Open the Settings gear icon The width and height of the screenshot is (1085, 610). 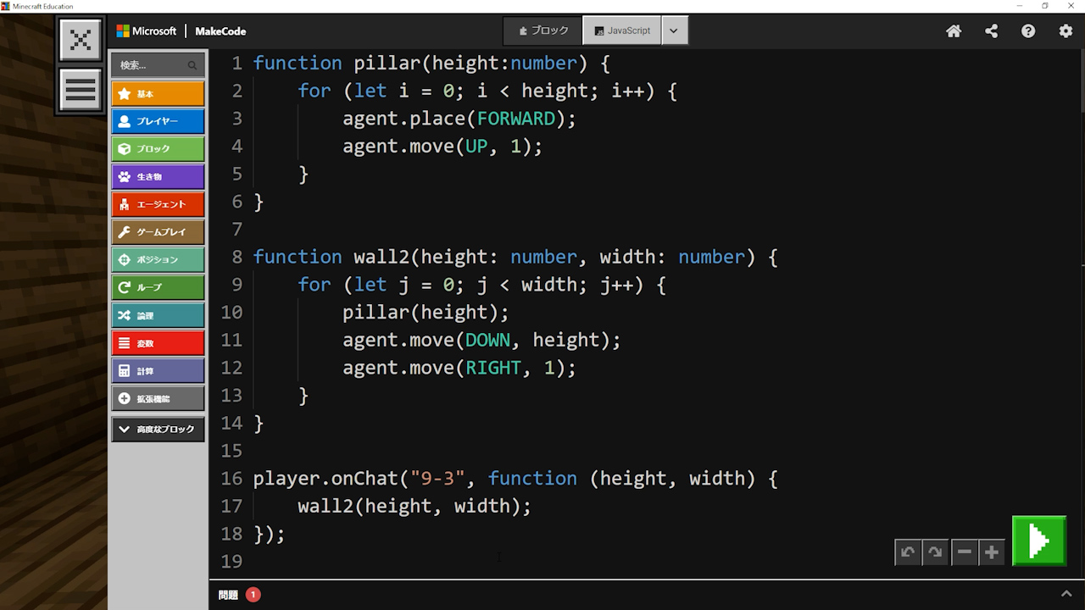coord(1066,31)
